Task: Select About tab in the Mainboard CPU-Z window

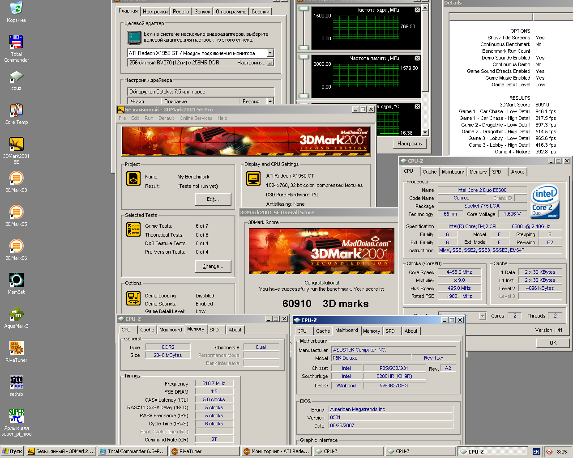Action: tap(411, 331)
